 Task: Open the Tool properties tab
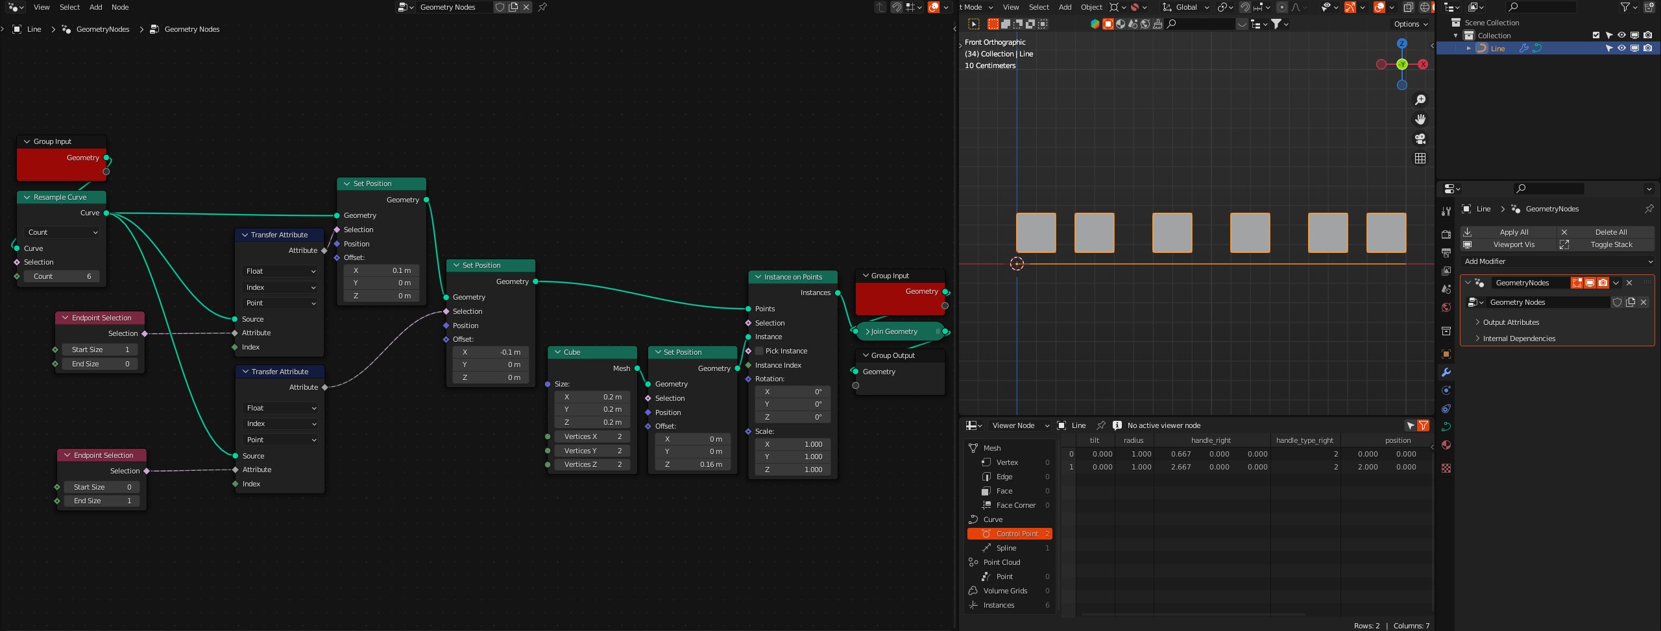(x=1446, y=211)
